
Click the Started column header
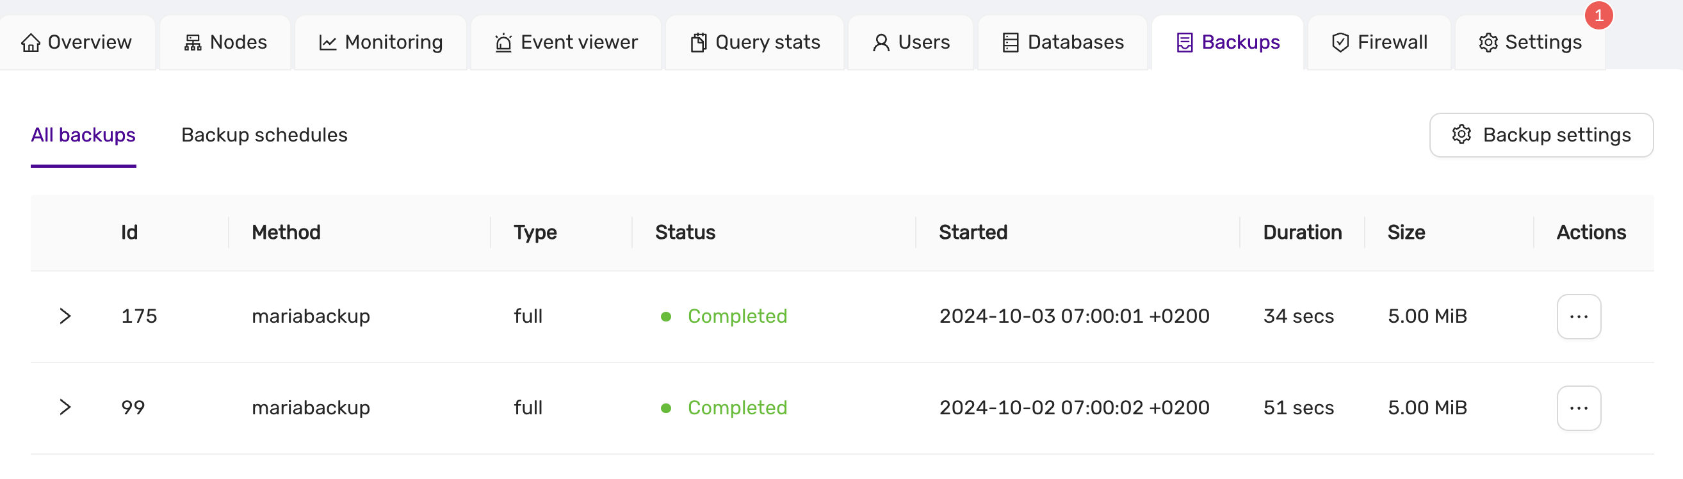(972, 232)
